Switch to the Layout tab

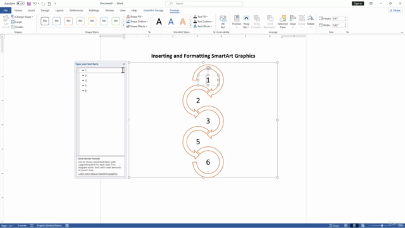click(59, 11)
